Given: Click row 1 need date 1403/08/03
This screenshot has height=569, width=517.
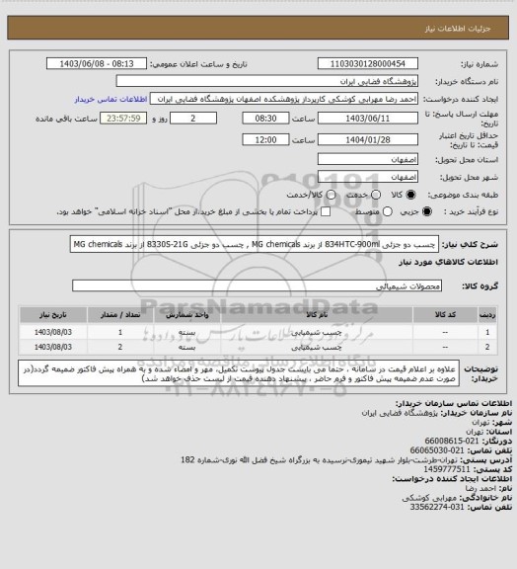Looking at the screenshot, I should [53, 332].
